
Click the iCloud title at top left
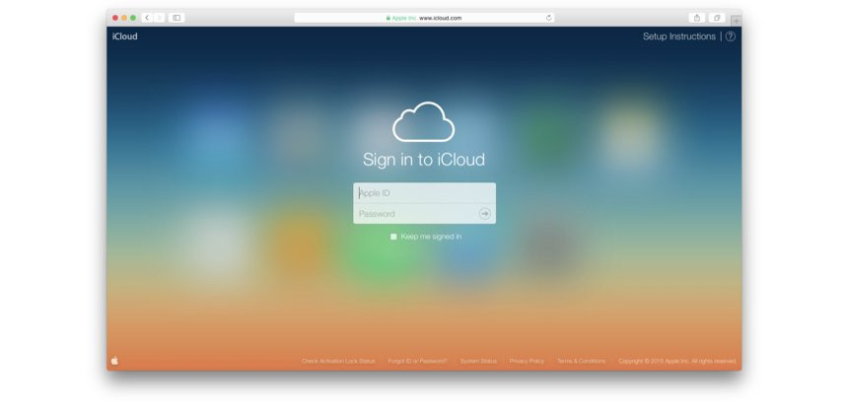(x=125, y=36)
